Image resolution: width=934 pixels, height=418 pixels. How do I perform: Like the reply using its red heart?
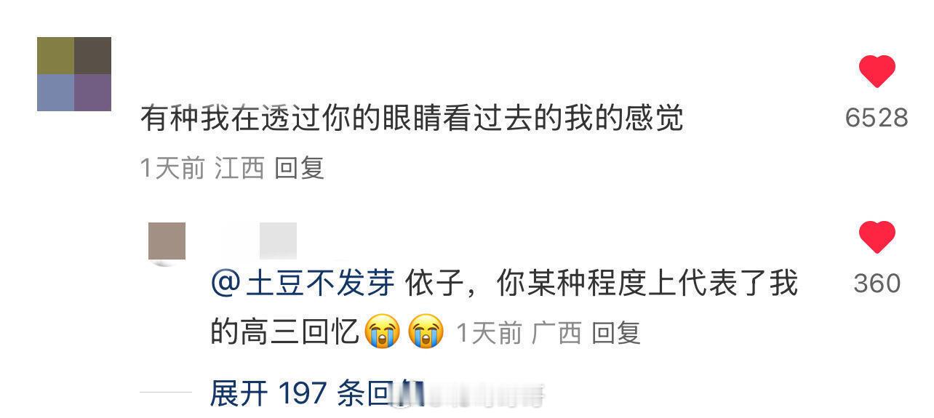point(877,238)
